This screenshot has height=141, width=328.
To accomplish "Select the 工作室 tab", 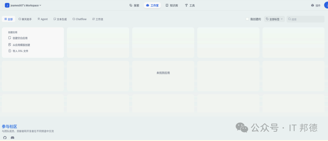I will pos(152,5).
